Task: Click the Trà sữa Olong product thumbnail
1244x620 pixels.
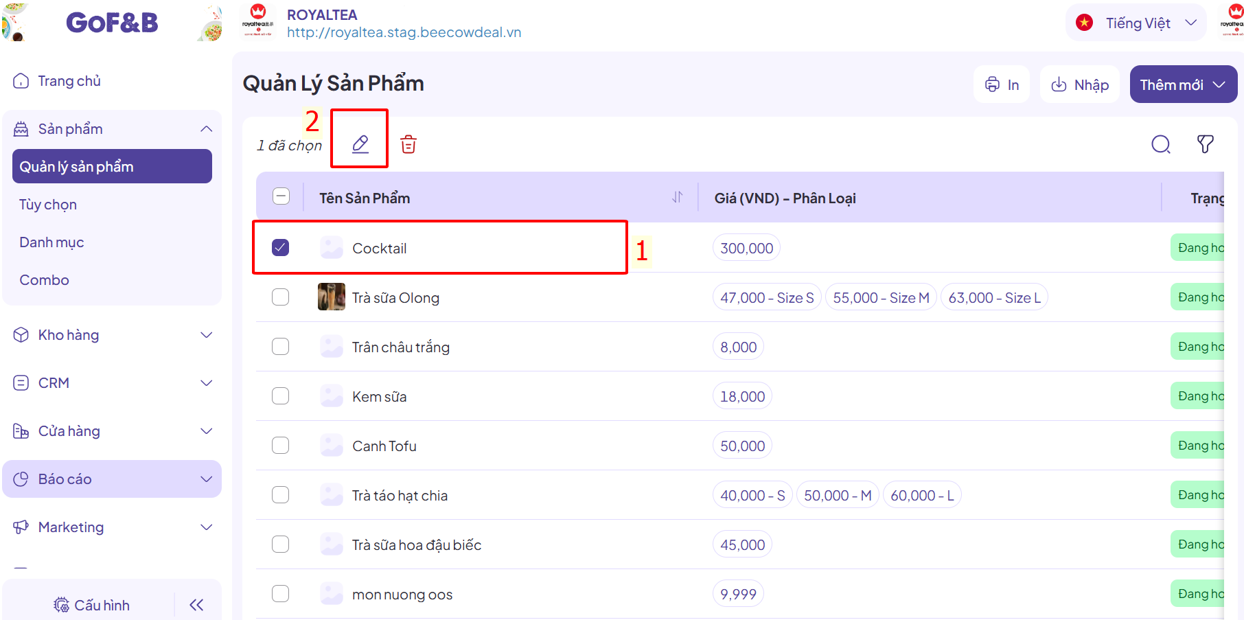Action: [332, 297]
